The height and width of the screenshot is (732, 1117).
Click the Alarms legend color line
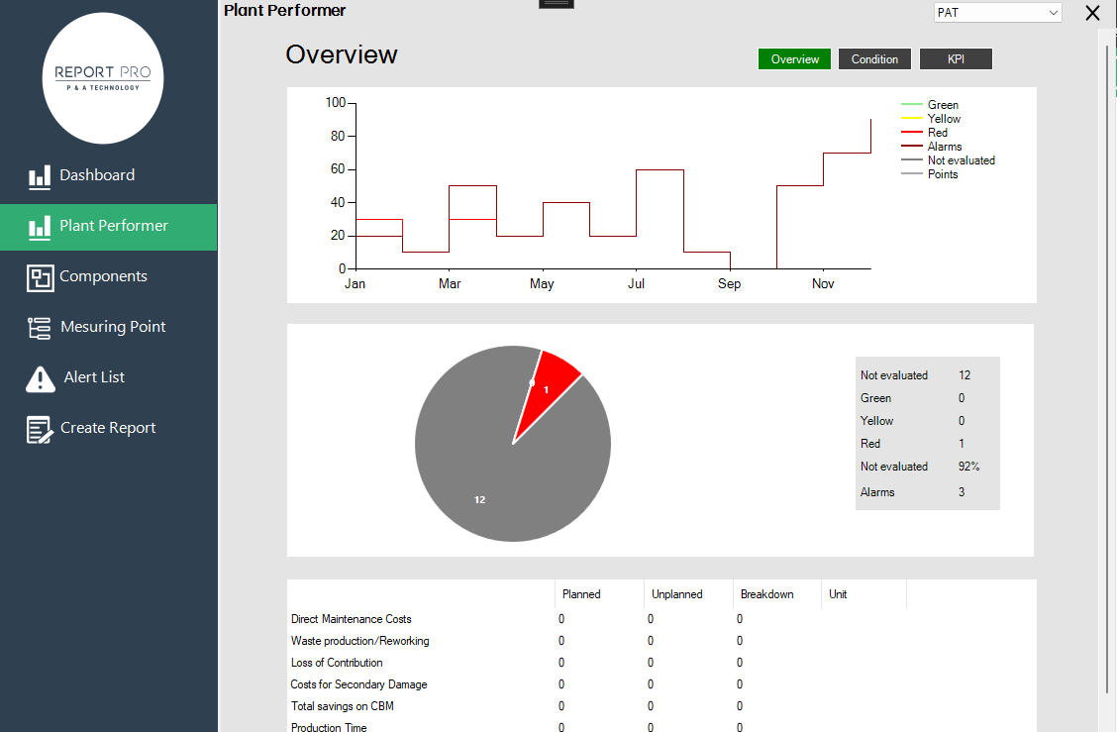coord(910,147)
